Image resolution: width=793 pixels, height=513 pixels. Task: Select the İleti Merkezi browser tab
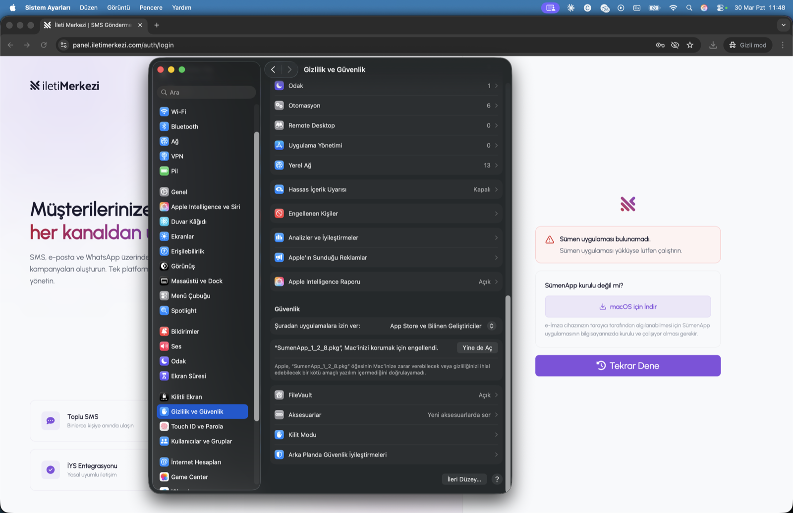(x=89, y=25)
